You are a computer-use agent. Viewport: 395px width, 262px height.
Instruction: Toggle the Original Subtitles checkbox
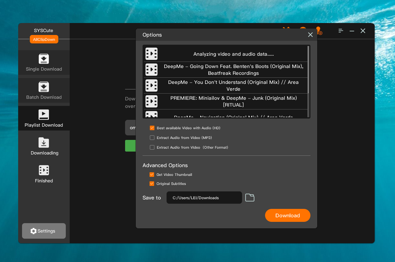tap(152, 184)
